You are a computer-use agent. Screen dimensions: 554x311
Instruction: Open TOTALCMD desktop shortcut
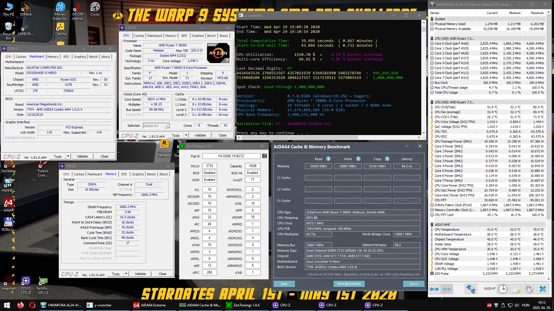8,225
